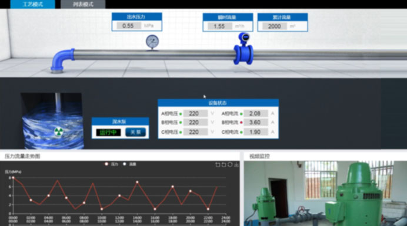Click the save-image download icon on chart
The image size is (407, 226).
(x=236, y=164)
